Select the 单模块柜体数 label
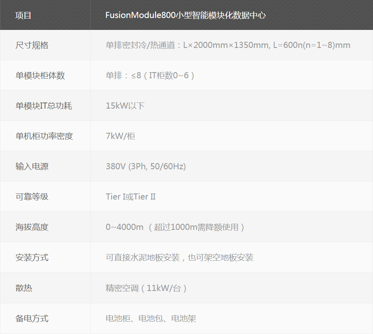 pyautogui.click(x=40, y=75)
